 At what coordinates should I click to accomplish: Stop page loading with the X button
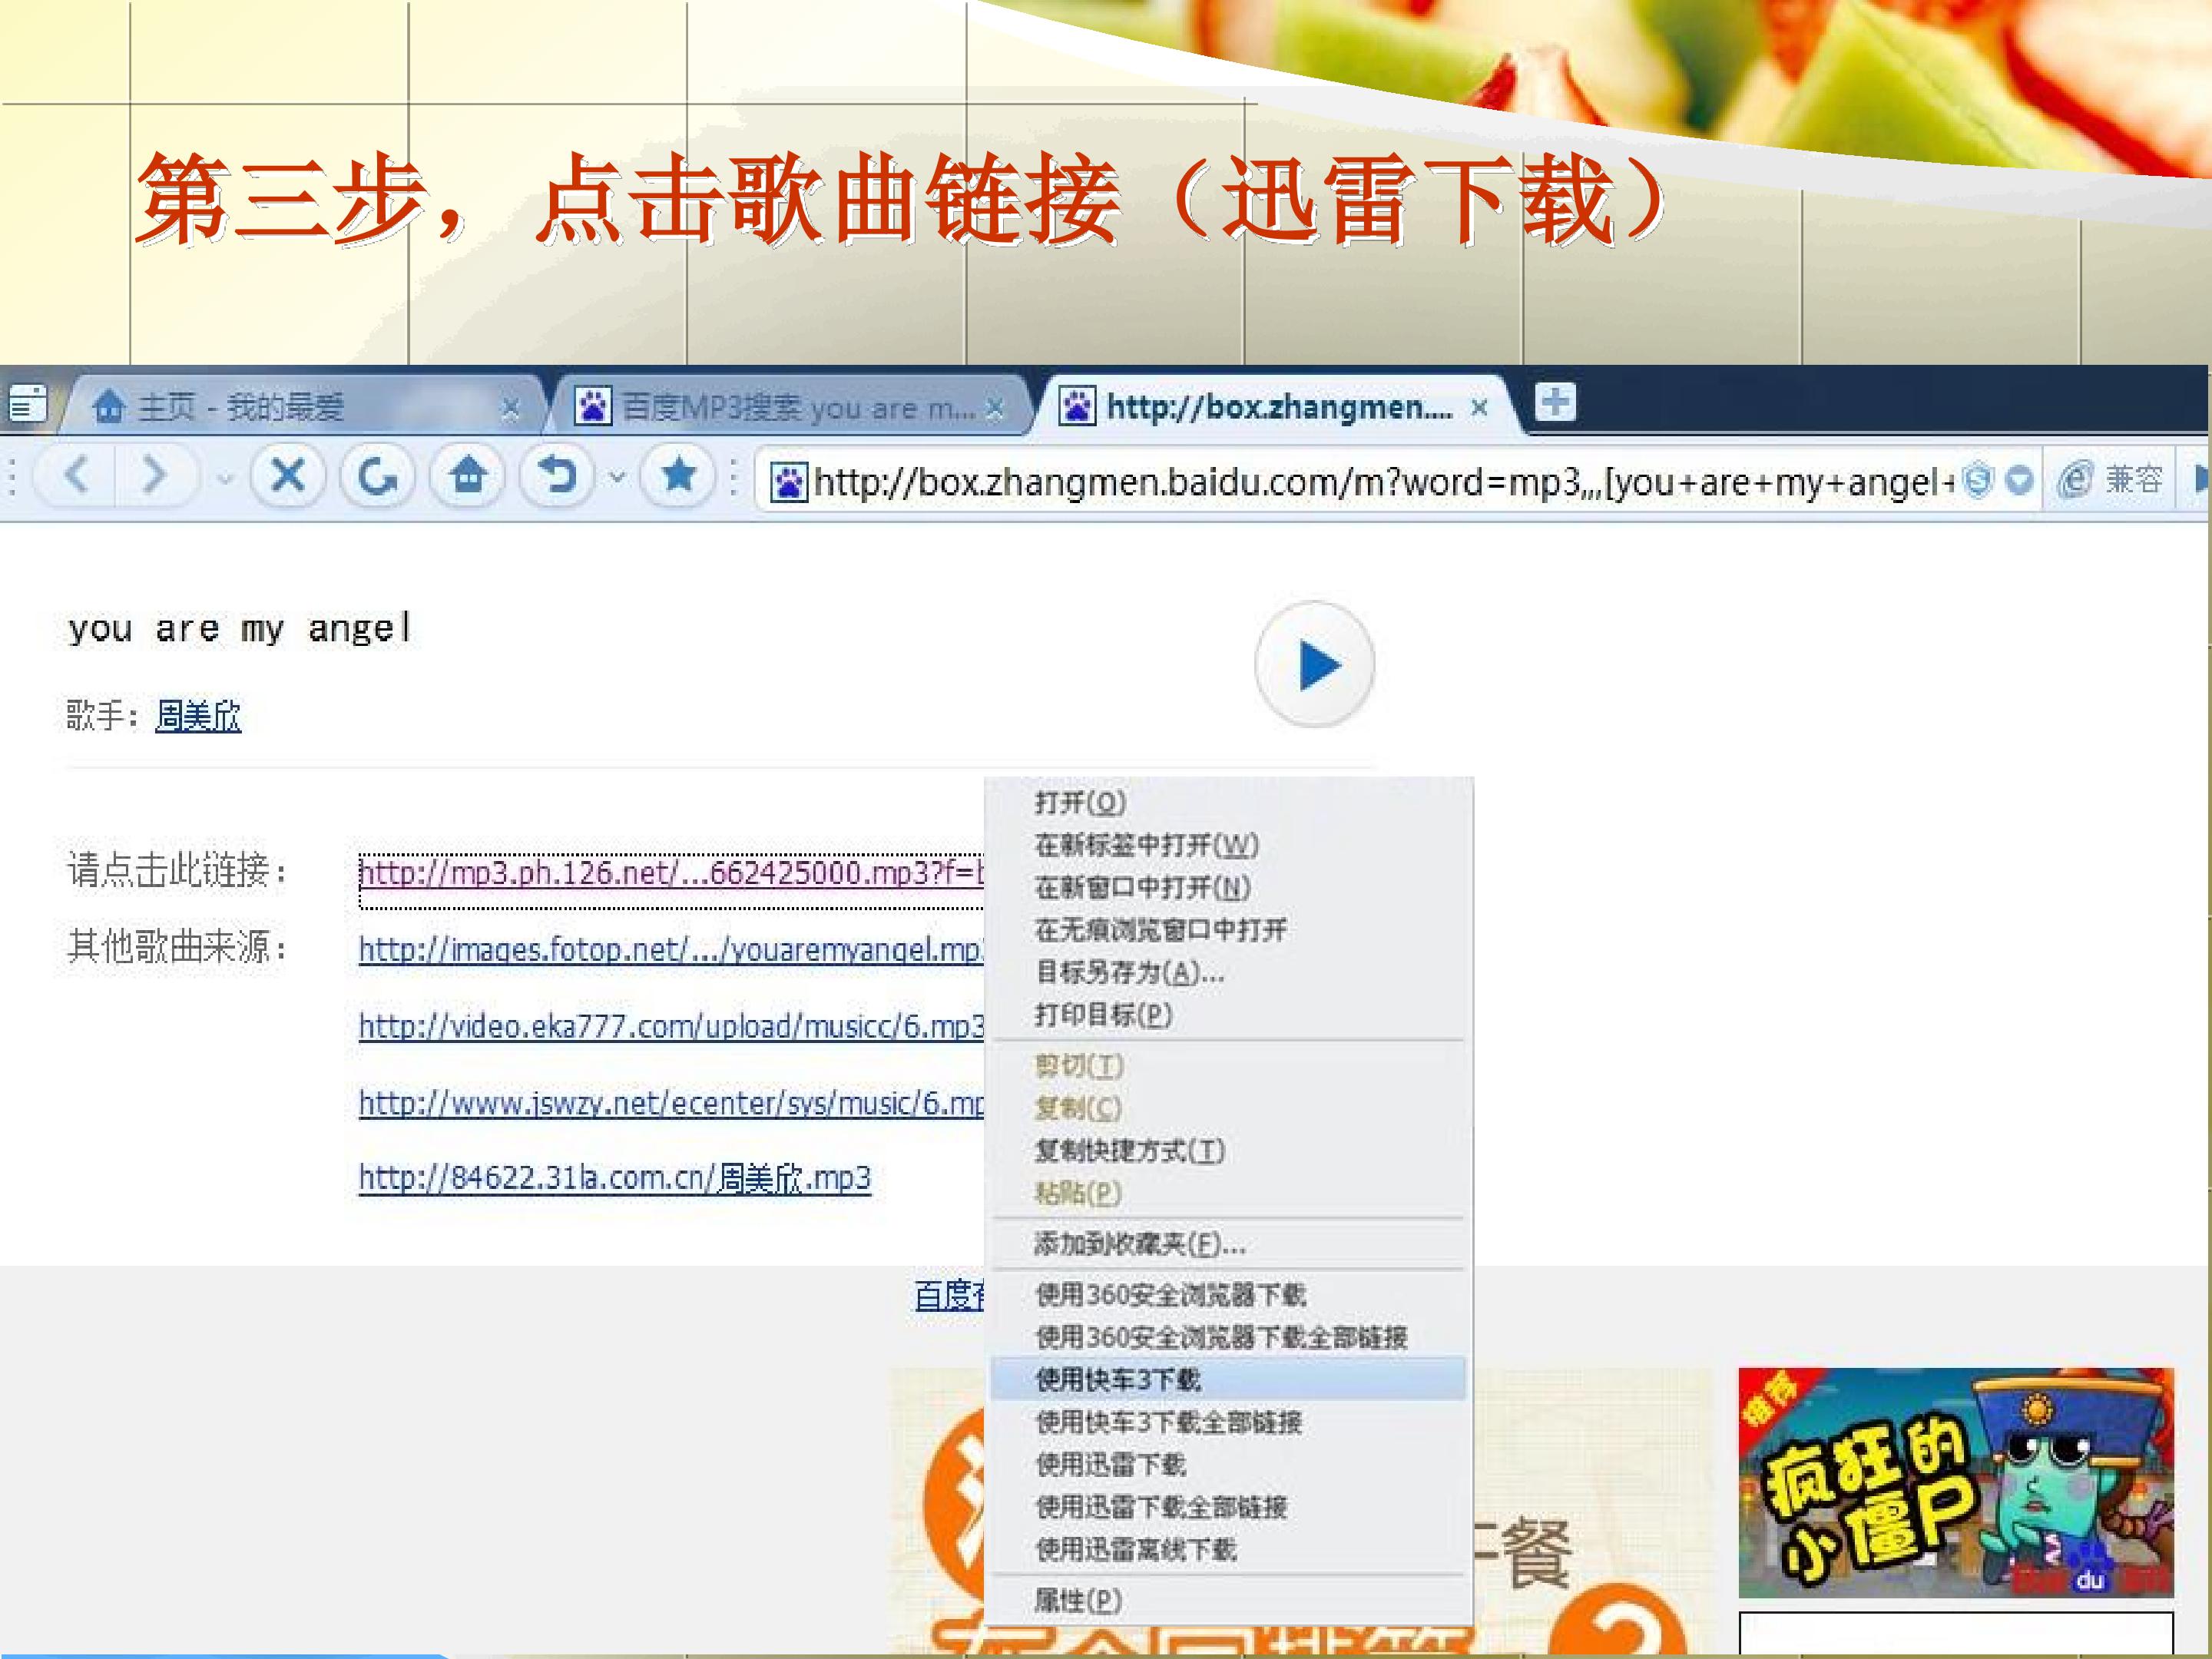[288, 476]
